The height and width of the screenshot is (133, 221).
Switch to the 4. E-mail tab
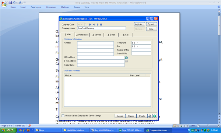[x=111, y=35]
